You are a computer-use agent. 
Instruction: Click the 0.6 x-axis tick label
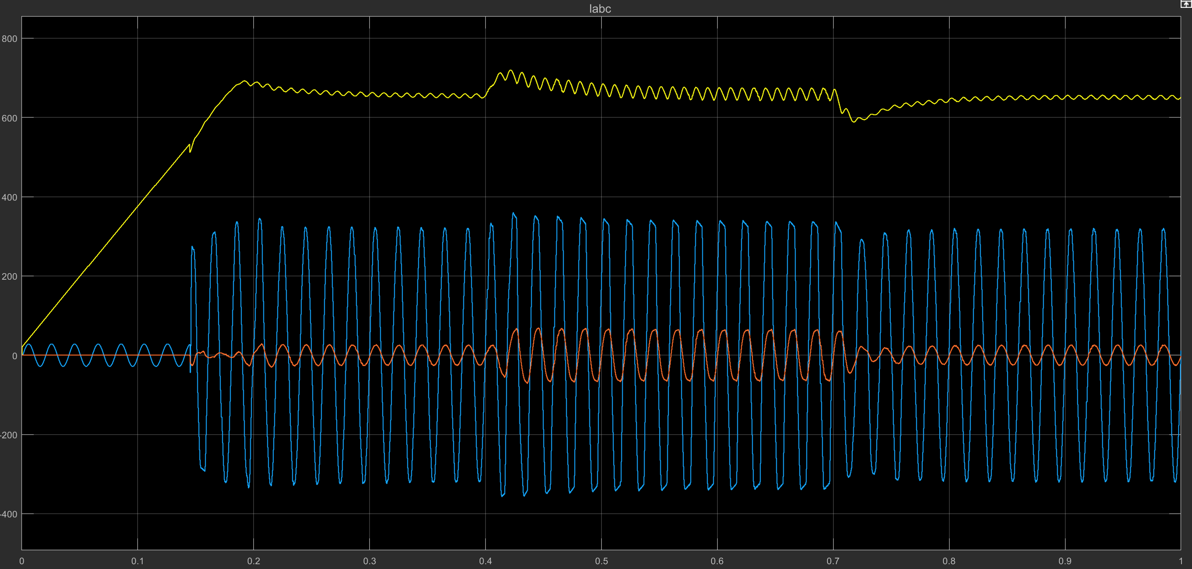[717, 561]
